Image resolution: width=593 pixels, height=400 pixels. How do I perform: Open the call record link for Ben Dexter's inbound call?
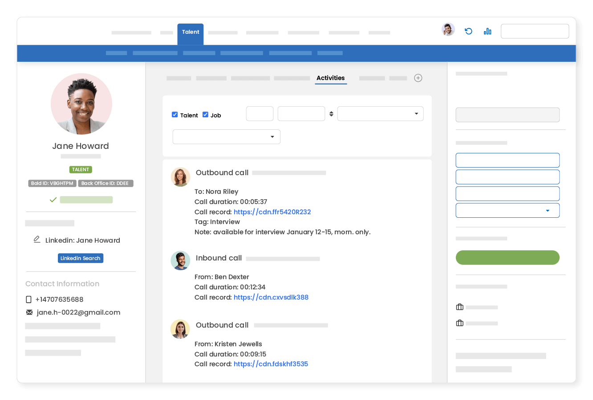click(x=271, y=297)
